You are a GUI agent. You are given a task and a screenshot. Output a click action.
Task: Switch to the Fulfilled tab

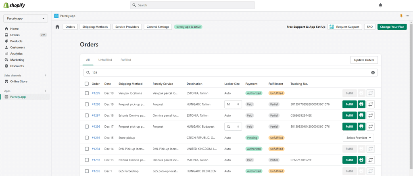[126, 60]
